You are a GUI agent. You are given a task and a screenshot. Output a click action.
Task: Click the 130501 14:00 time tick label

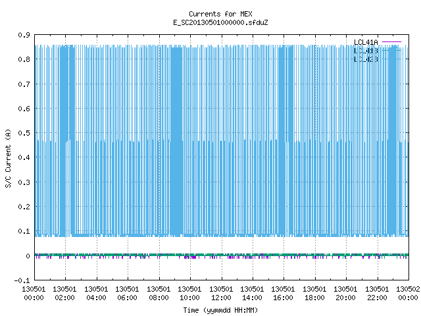tap(252, 294)
